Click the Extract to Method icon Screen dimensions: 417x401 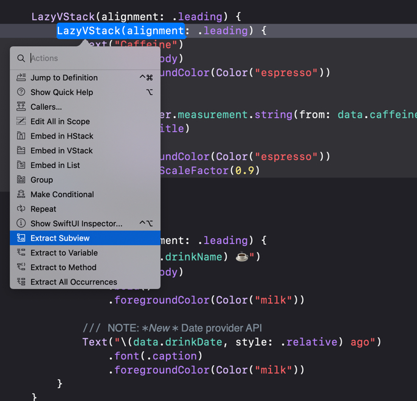click(21, 267)
